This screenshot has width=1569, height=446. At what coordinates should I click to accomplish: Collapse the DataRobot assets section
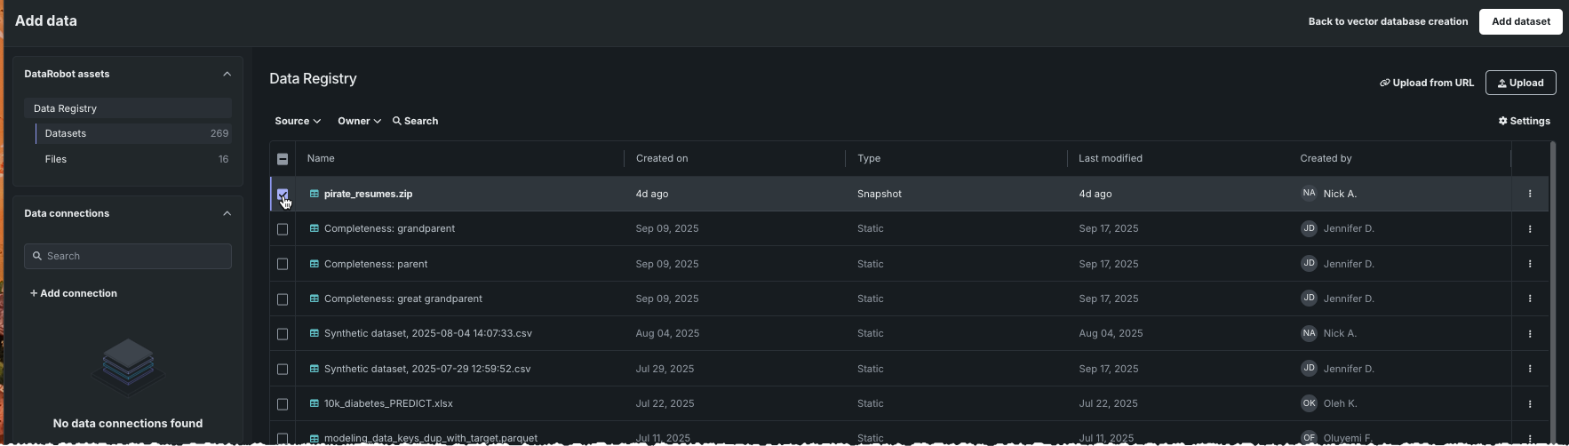coord(227,74)
